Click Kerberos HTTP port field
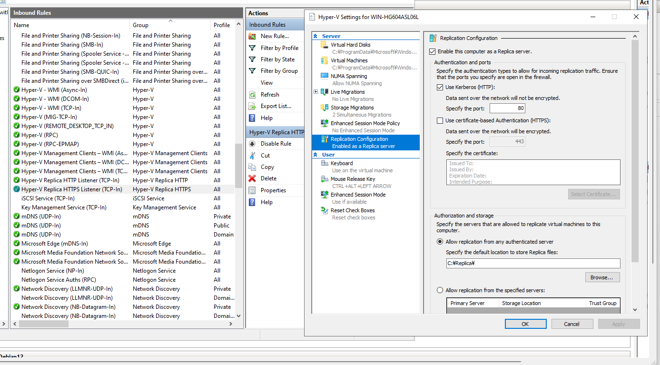 click(507, 109)
